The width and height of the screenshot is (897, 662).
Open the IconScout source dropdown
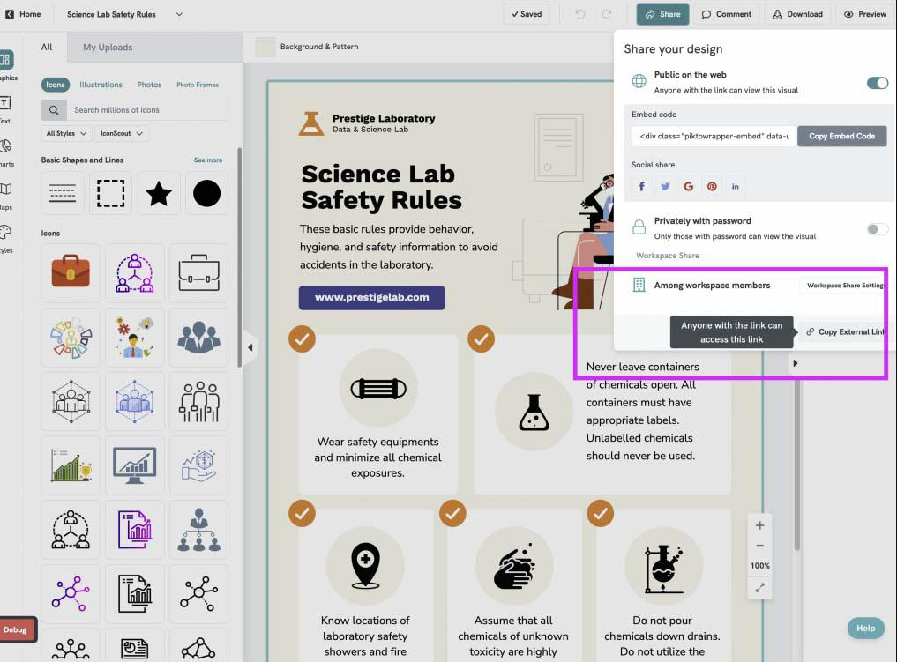coord(122,133)
